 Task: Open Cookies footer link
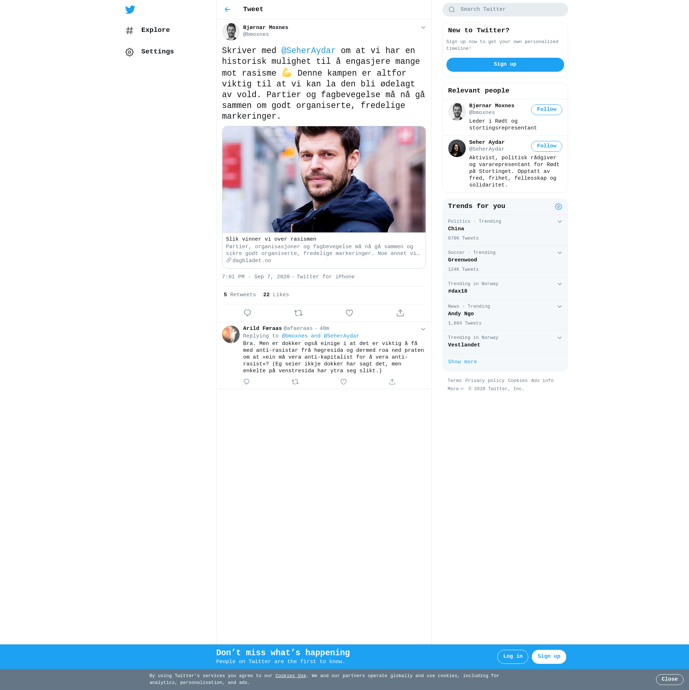click(517, 381)
